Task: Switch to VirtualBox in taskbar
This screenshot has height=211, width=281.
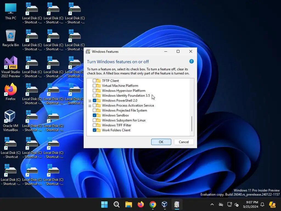Action: tap(165, 204)
